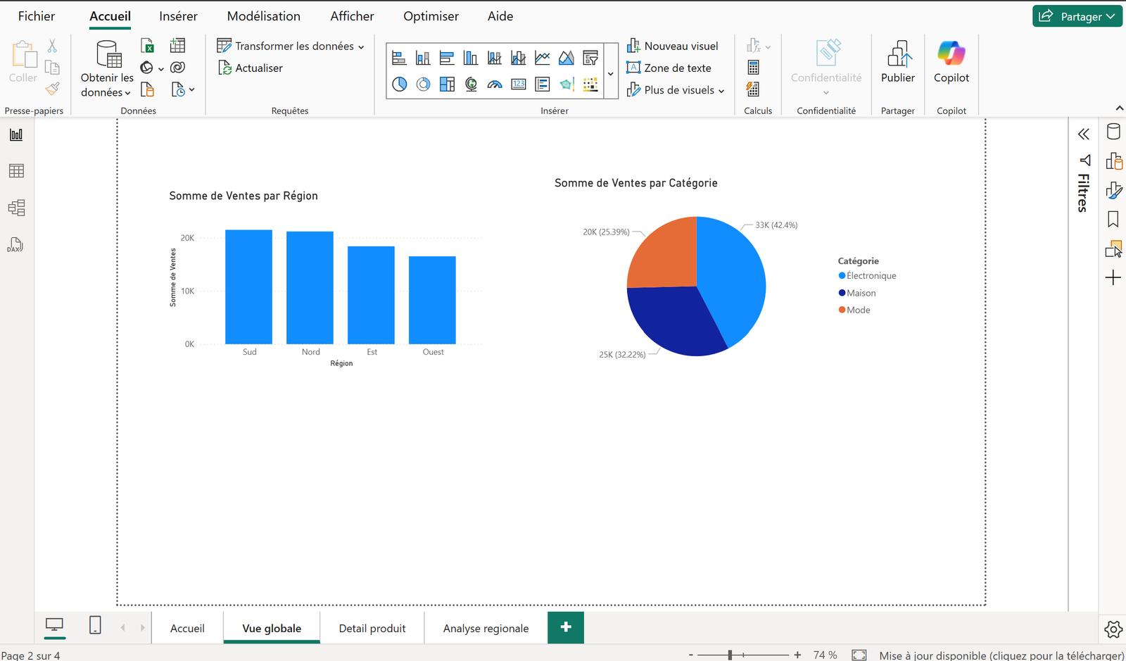This screenshot has width=1126, height=661.
Task: Click the Actualiser button
Action: (251, 68)
